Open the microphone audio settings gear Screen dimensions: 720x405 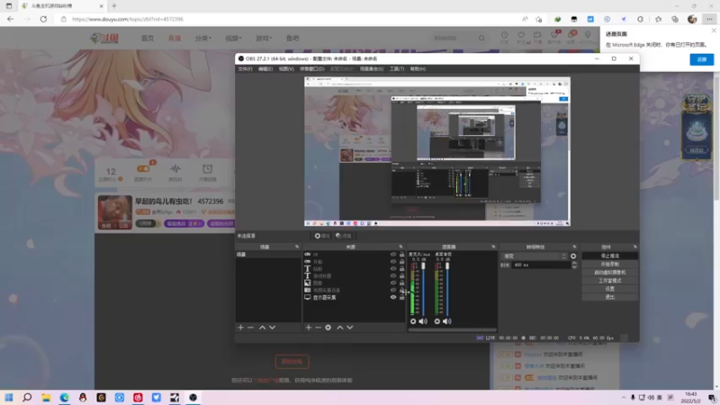413,321
